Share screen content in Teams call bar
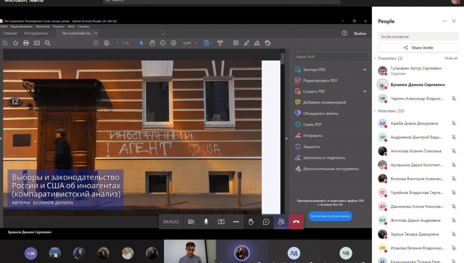The image size is (464, 263). [221, 222]
